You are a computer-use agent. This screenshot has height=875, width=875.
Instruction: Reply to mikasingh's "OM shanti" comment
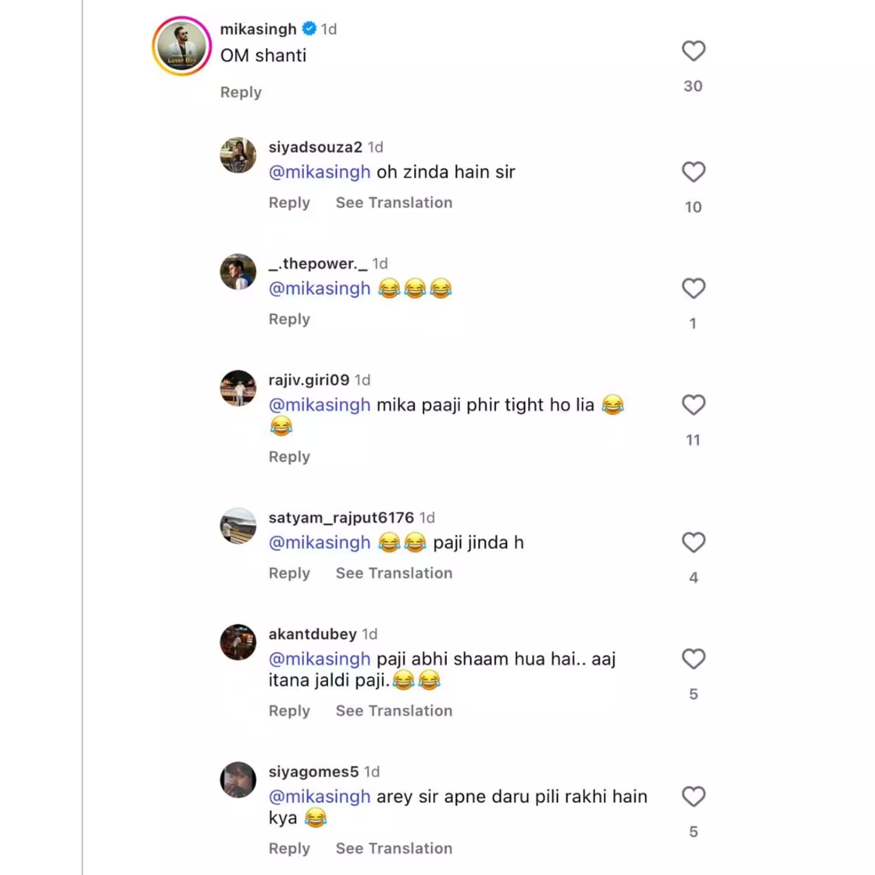(241, 92)
